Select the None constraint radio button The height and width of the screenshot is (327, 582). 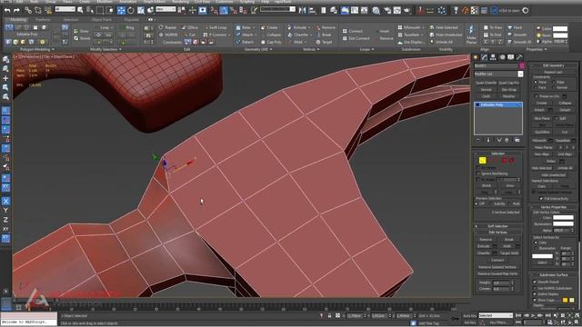[536, 82]
